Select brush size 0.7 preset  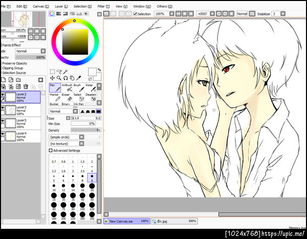[54, 159]
